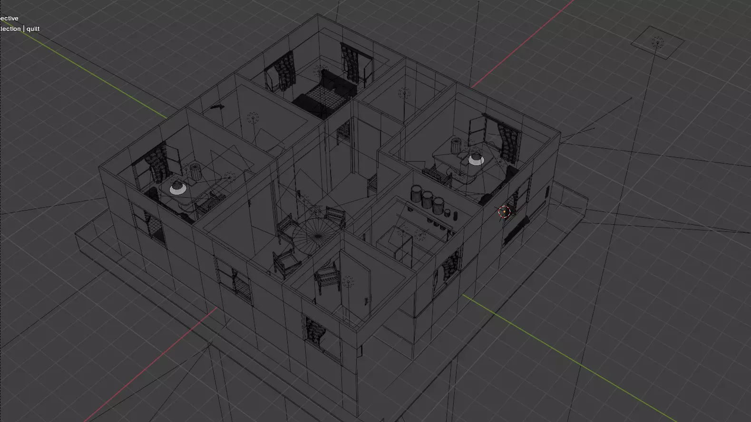Click the 3D cursor near the right wall

tap(505, 212)
